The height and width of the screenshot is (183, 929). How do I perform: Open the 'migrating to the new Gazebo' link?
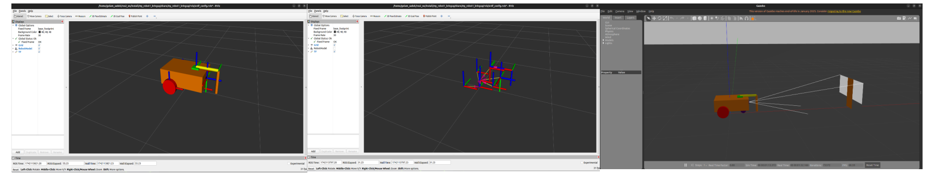click(844, 11)
